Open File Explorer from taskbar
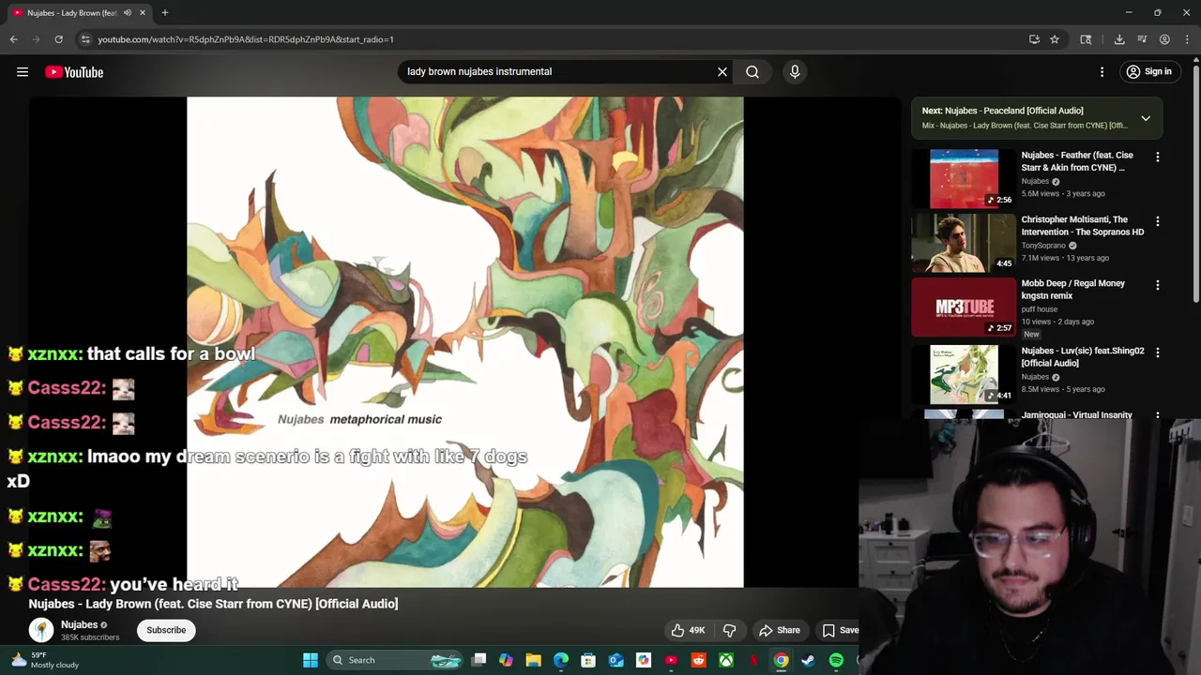Screen dimensions: 1201x675 coord(533,660)
